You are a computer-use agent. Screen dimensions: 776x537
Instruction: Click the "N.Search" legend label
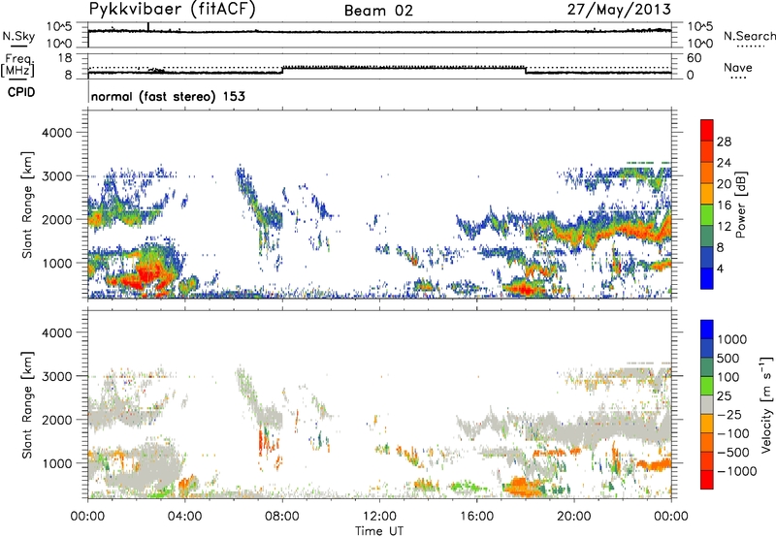click(x=750, y=36)
